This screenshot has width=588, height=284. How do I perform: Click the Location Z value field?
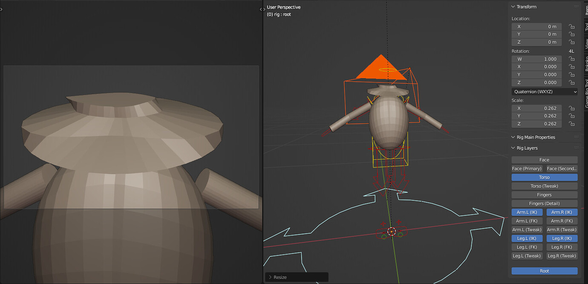(537, 42)
